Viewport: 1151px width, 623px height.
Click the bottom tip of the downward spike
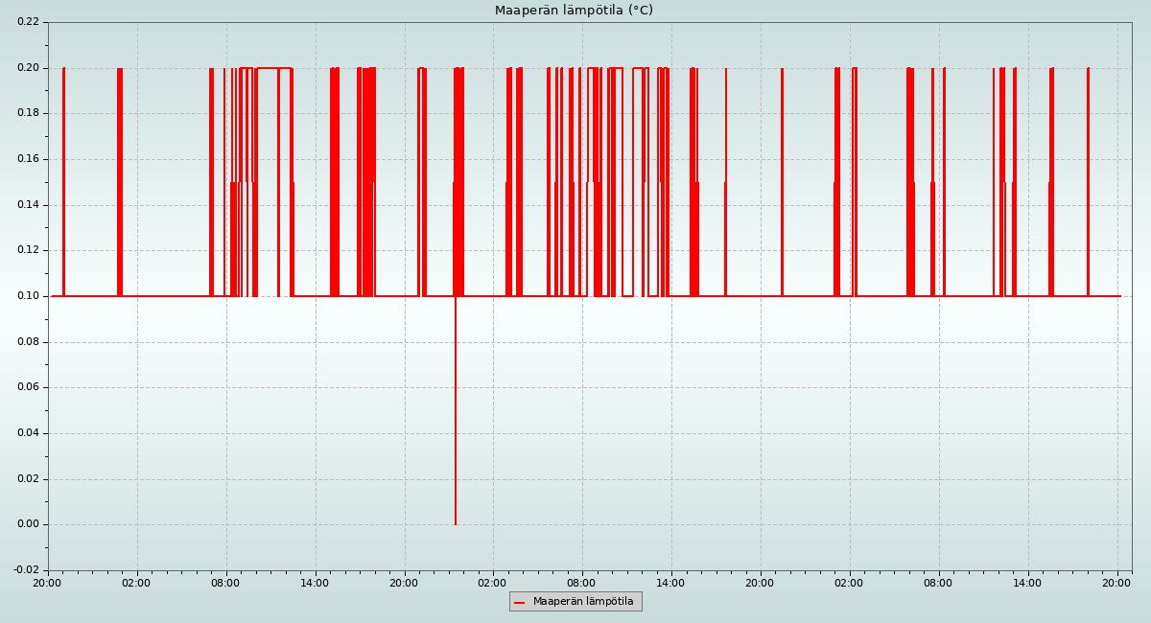pos(456,523)
